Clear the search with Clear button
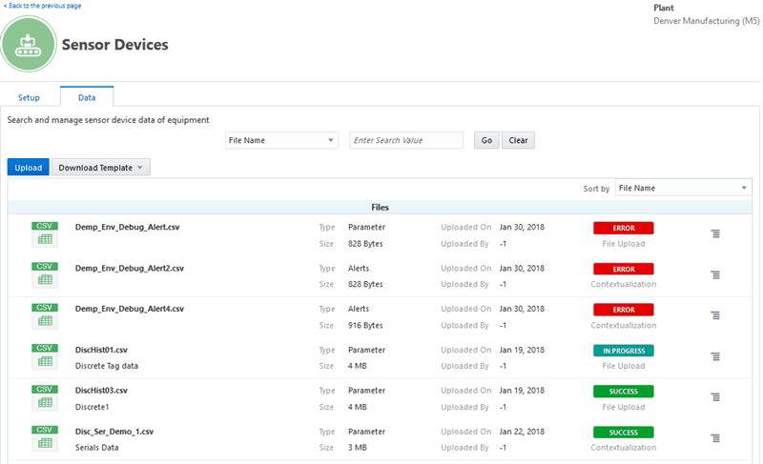Image resolution: width=763 pixels, height=464 pixels. coord(518,140)
